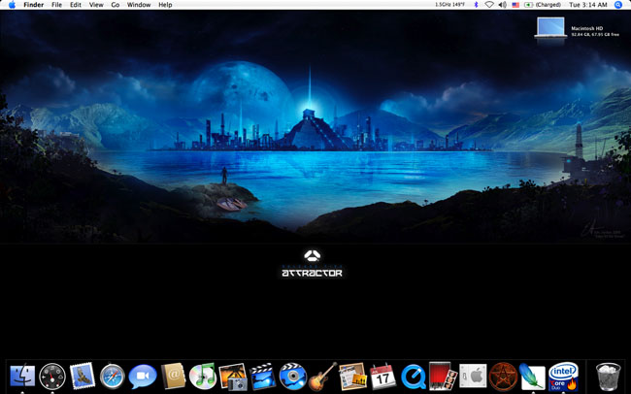This screenshot has height=394, width=631.
Task: Open iDVD disc icon in dock
Action: tap(292, 377)
